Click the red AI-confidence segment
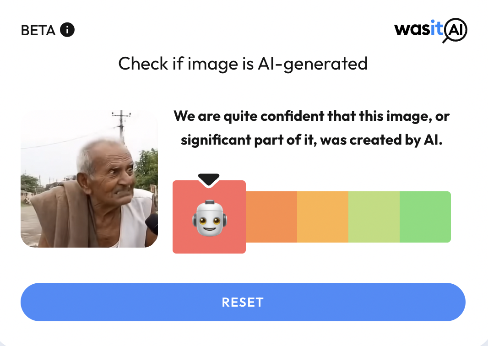The height and width of the screenshot is (346, 488). point(209,217)
